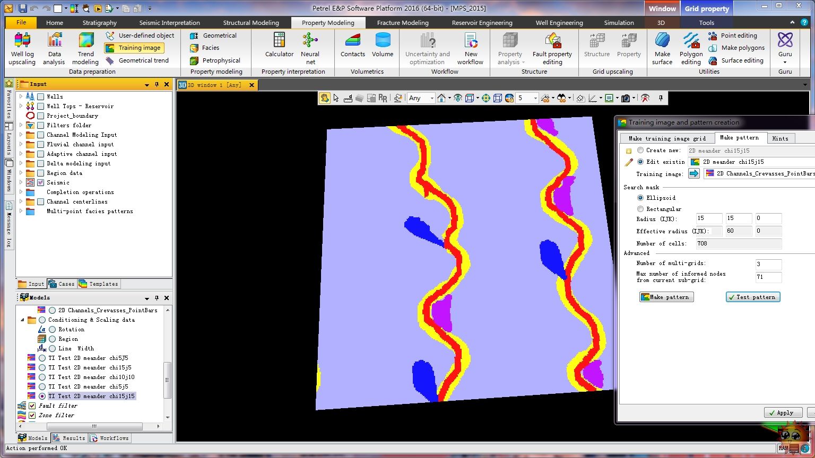Select Ellipsoid search mask radio
Image resolution: width=815 pixels, height=458 pixels.
[x=640, y=198]
